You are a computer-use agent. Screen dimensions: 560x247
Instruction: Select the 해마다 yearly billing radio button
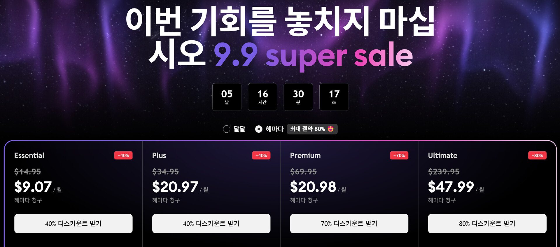[x=259, y=129]
